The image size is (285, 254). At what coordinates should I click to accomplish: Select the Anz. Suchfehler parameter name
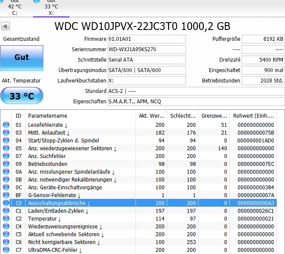(47, 156)
